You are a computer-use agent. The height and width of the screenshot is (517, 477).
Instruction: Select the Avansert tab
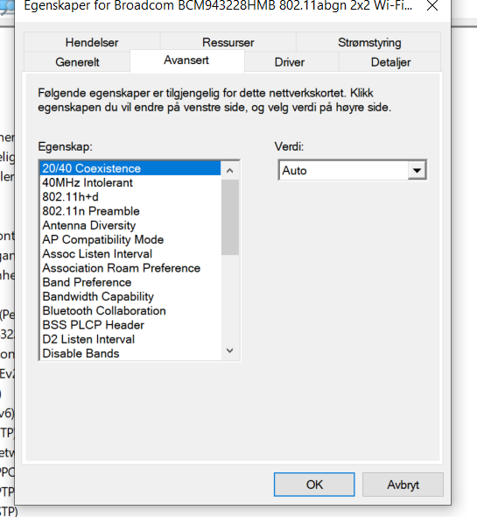tap(186, 60)
